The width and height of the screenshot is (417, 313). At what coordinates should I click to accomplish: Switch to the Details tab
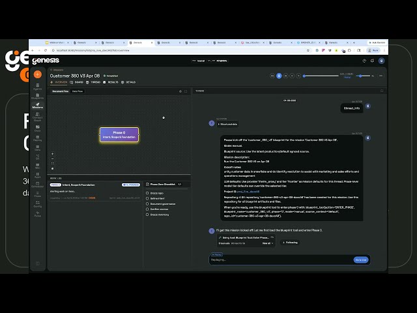[x=128, y=82]
